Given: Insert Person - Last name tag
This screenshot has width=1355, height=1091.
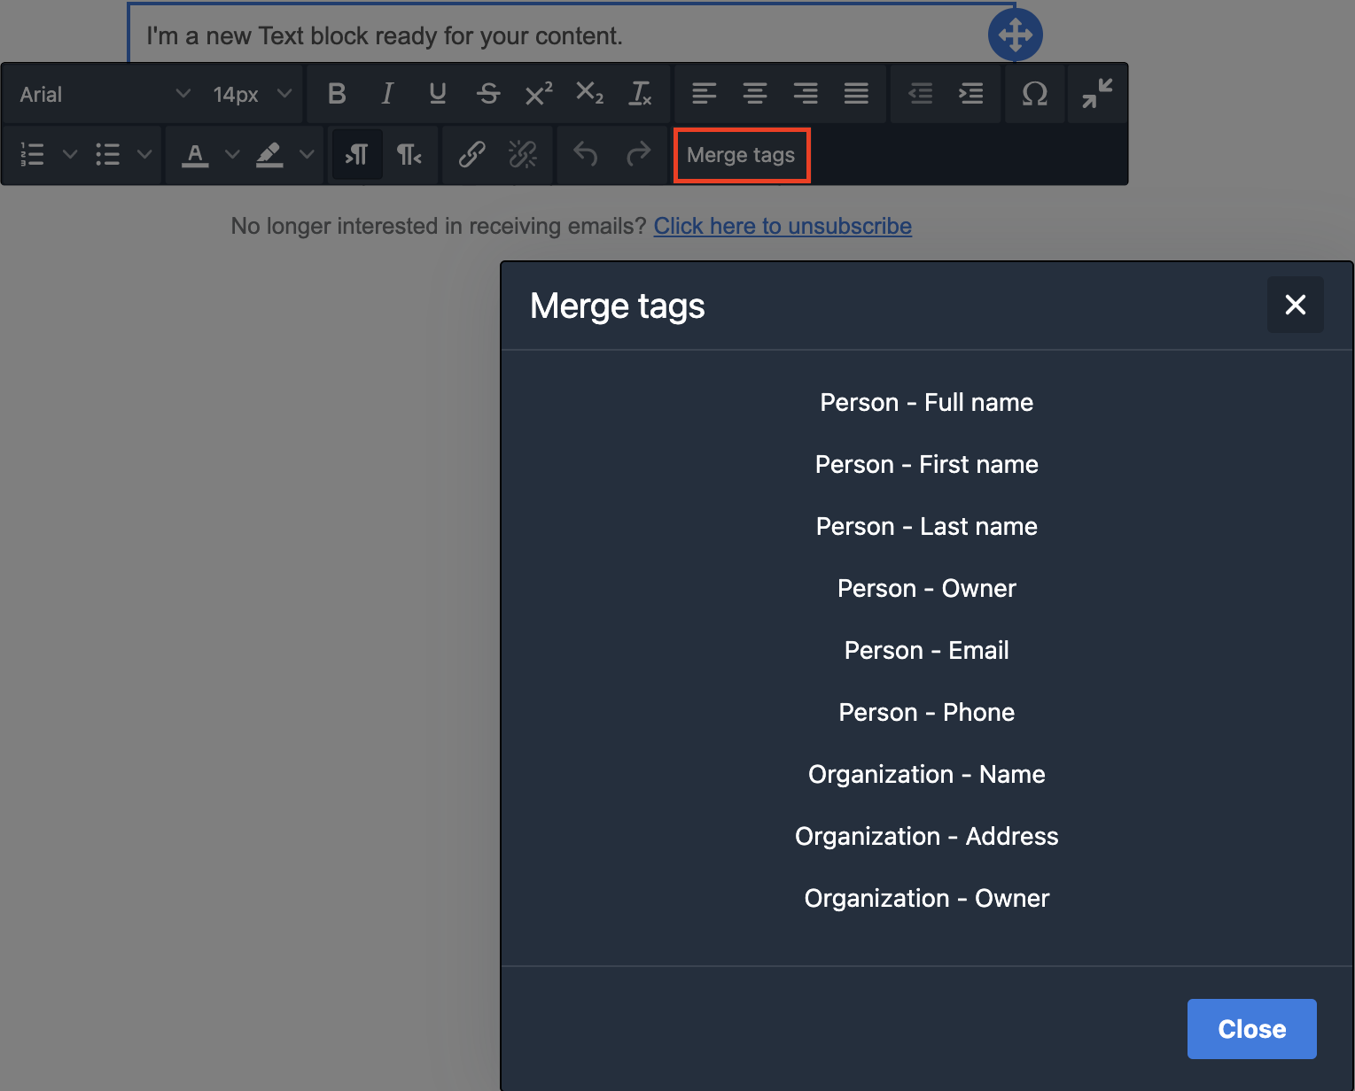Looking at the screenshot, I should [x=927, y=527].
